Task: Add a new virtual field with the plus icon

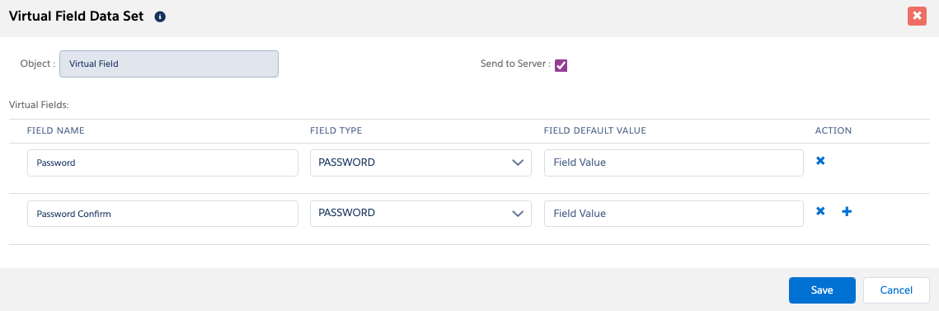Action: pos(847,211)
